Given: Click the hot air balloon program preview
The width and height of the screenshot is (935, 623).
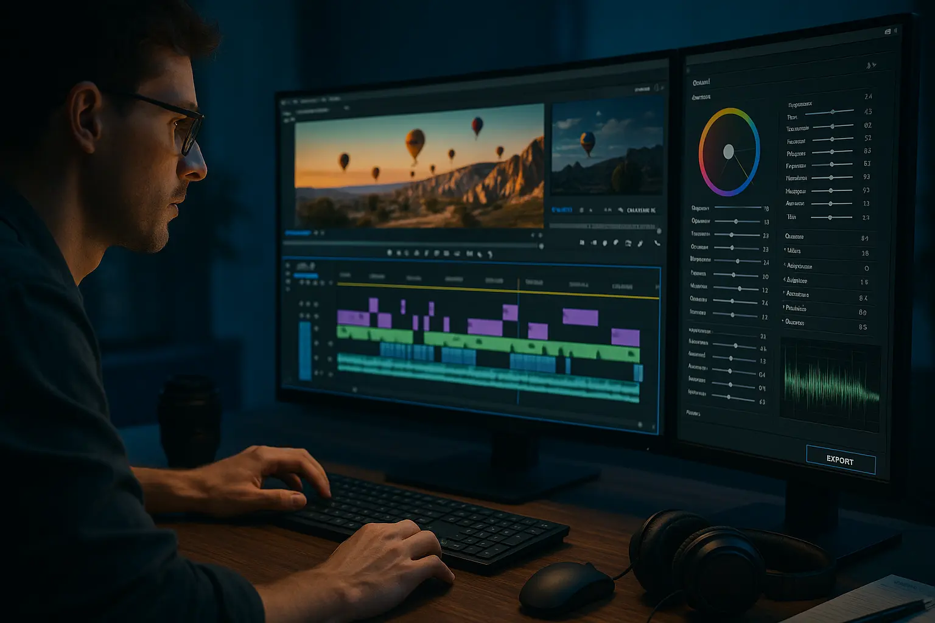Looking at the screenshot, I should 419,166.
